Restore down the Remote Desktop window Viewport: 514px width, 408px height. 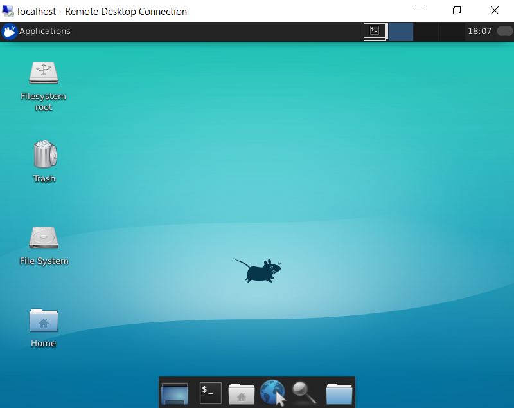[457, 10]
